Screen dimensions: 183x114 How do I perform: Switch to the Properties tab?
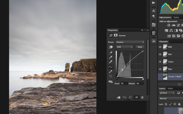tap(113, 30)
